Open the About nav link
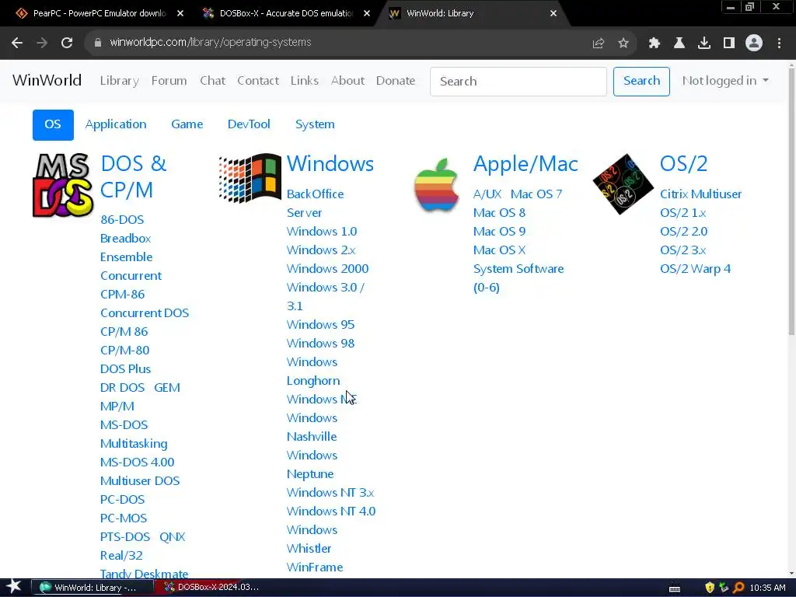This screenshot has width=796, height=597. [347, 81]
